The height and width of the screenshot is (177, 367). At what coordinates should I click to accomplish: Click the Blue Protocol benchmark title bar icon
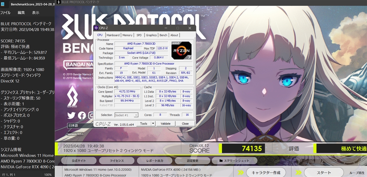point(58,2)
